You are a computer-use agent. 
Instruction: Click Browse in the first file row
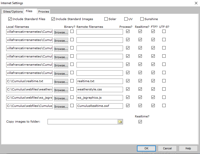tap(61, 32)
